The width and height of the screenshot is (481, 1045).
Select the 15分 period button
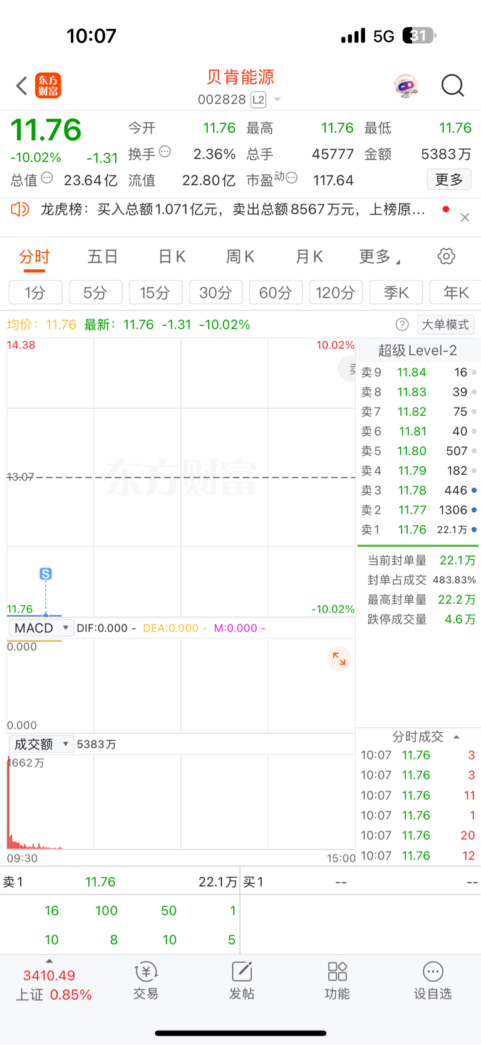click(155, 292)
